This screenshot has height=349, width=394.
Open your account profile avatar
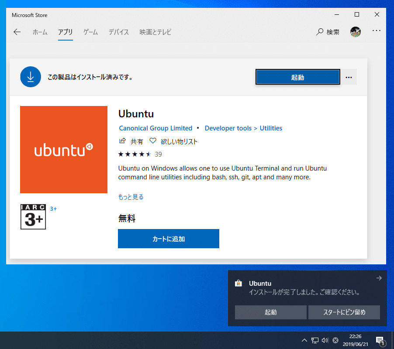[x=356, y=31]
